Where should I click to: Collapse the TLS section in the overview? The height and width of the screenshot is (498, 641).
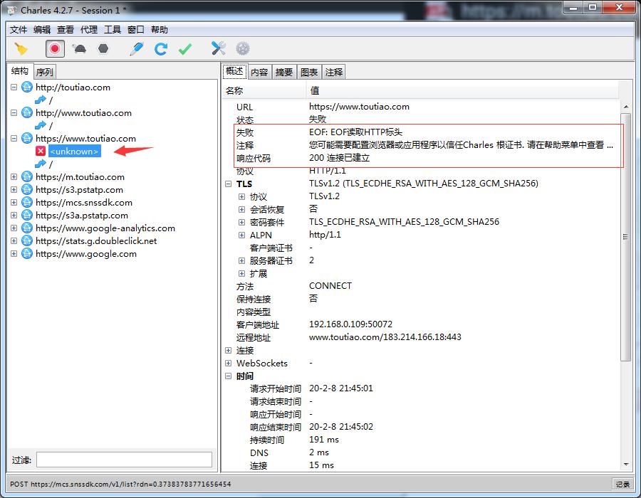tap(228, 184)
